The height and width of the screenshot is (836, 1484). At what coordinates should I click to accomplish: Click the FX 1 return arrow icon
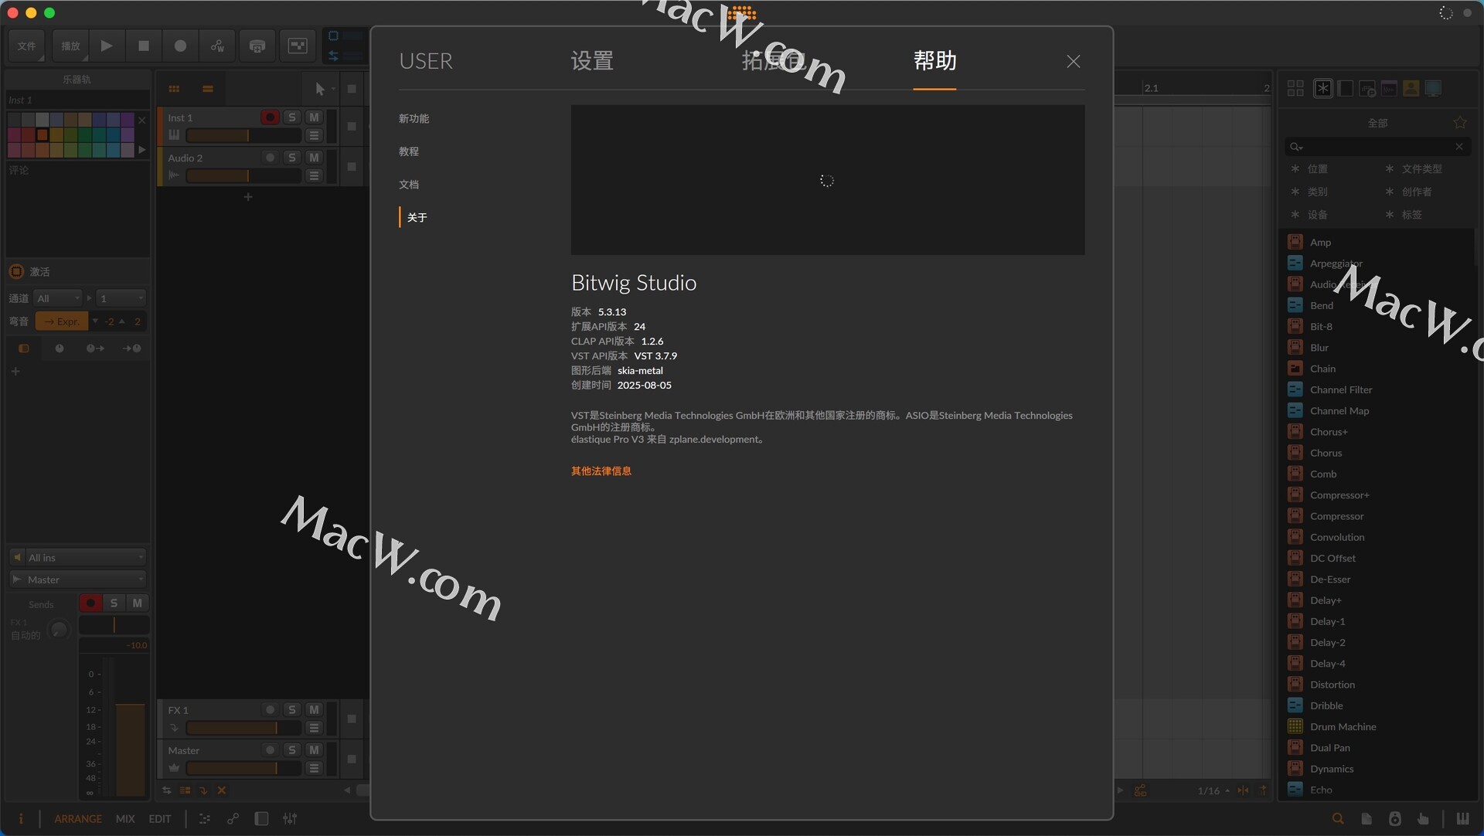(x=174, y=728)
